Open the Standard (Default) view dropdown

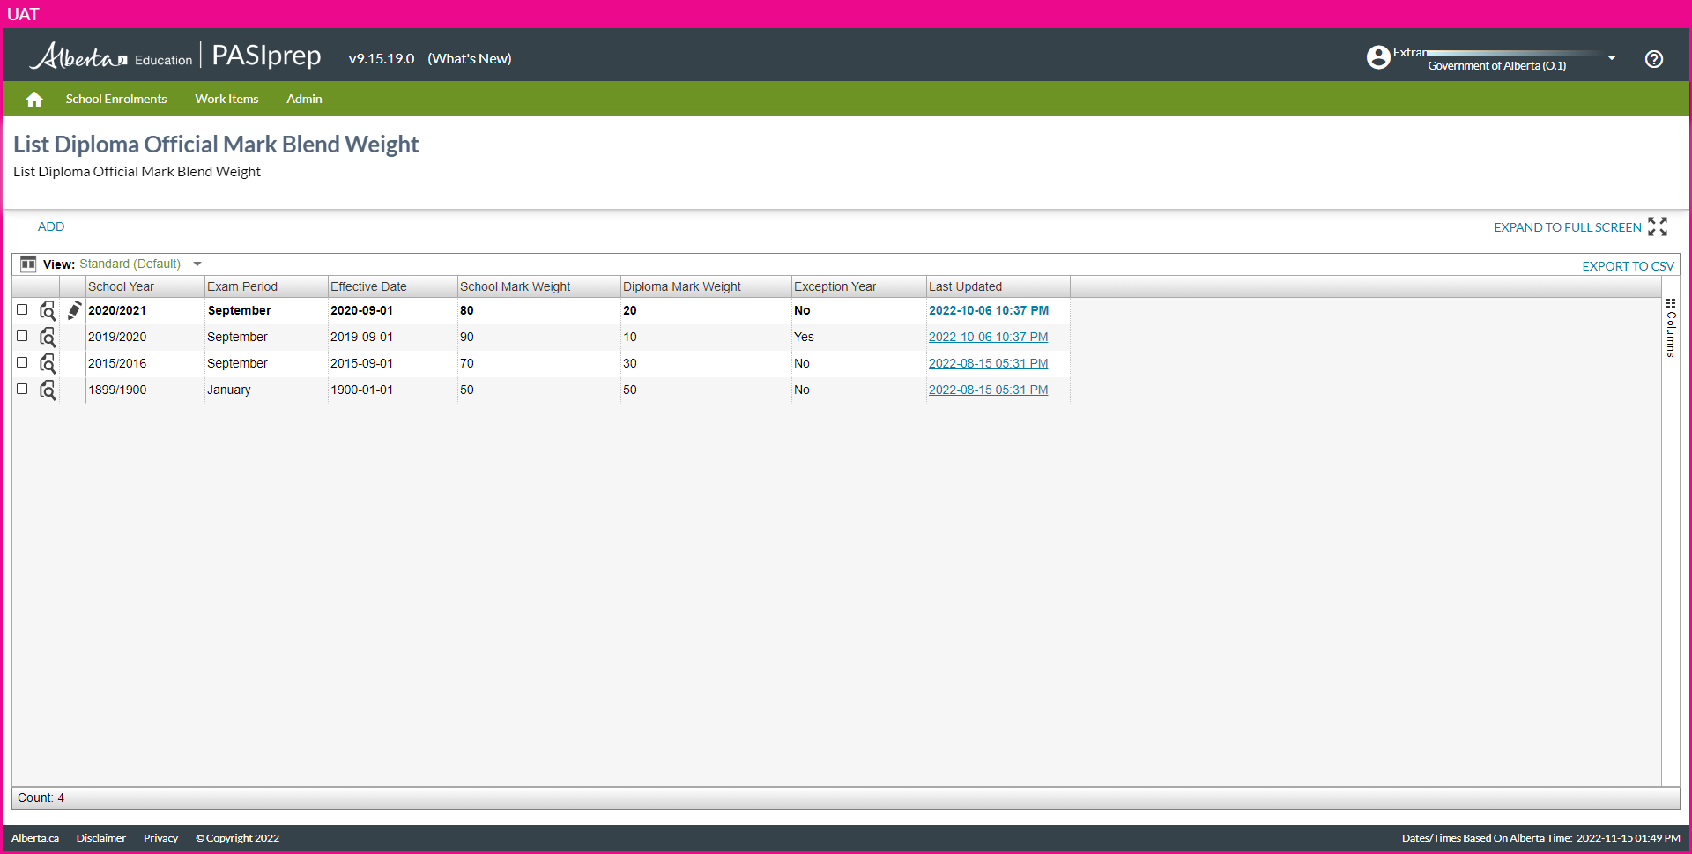click(197, 264)
